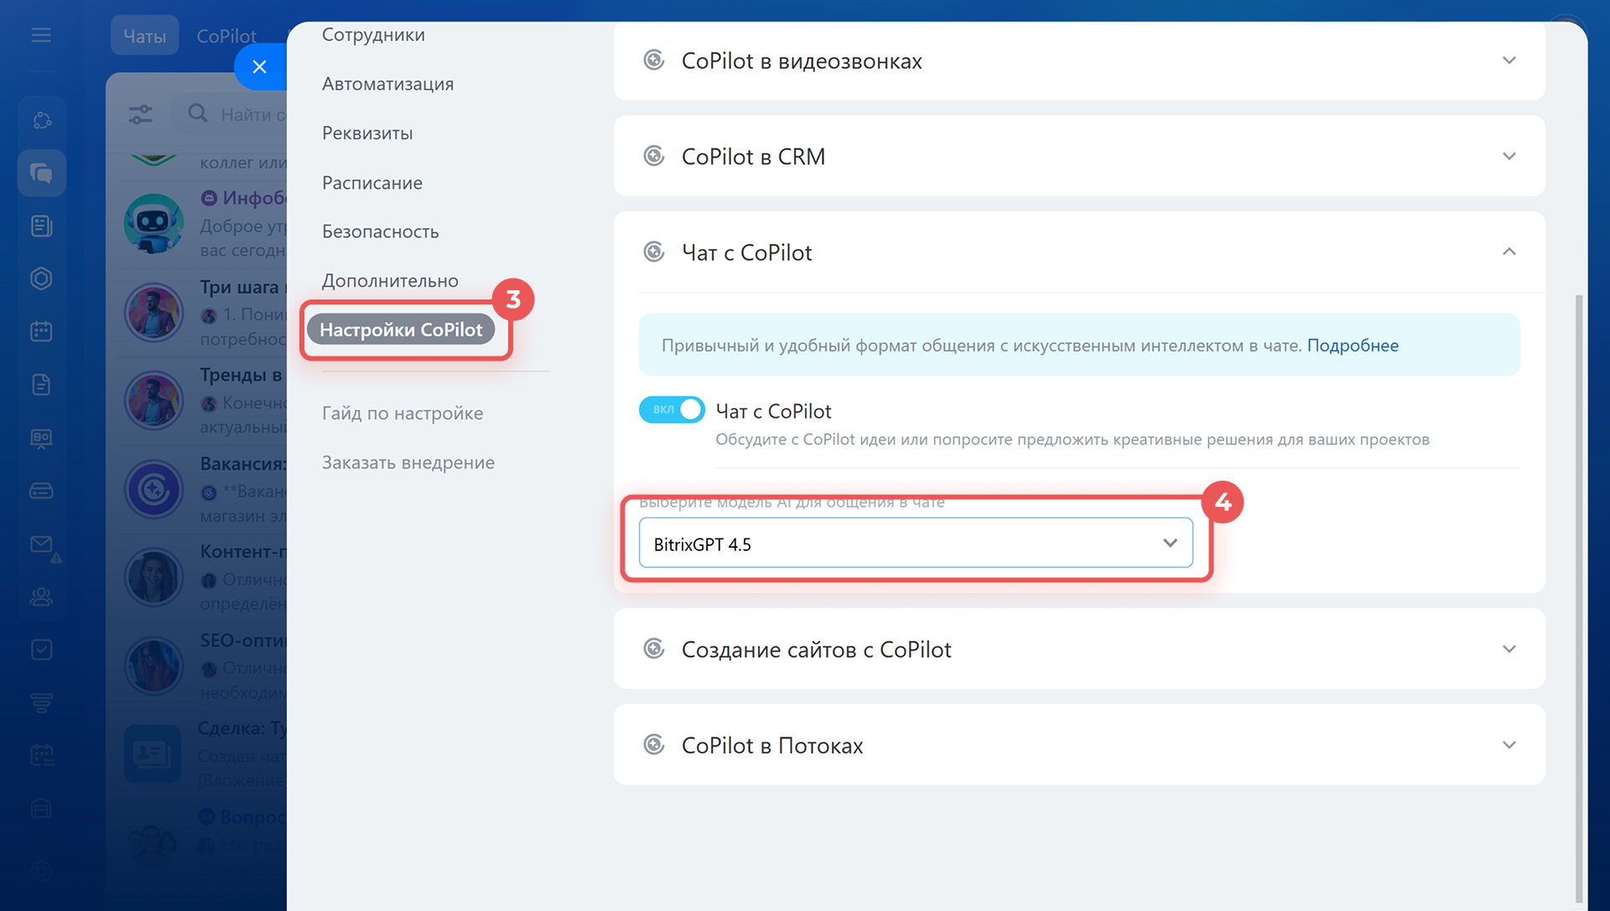Image resolution: width=1610 pixels, height=911 pixels.
Task: Toggle the Чат с CoPilot switch off
Action: (x=672, y=409)
